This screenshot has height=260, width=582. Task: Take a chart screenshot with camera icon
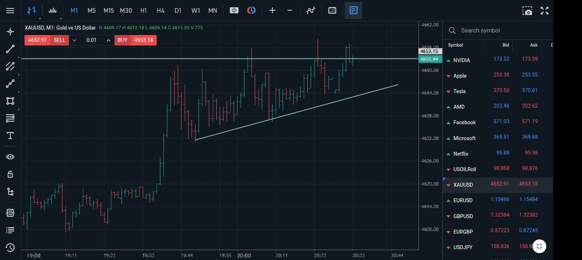click(x=527, y=11)
